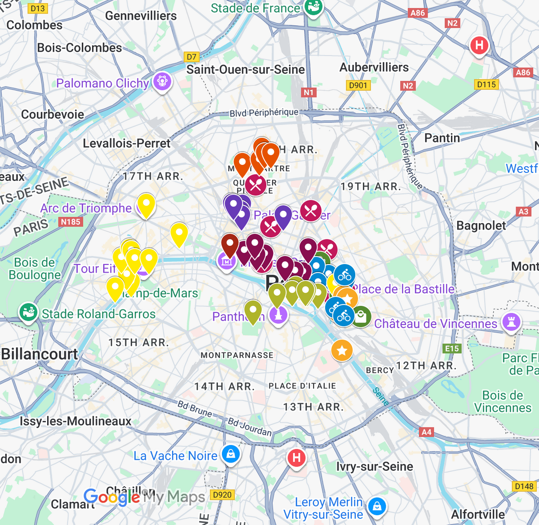
Task: Click the Stade Roland-Garros green stadium icon
Action: pos(28,312)
